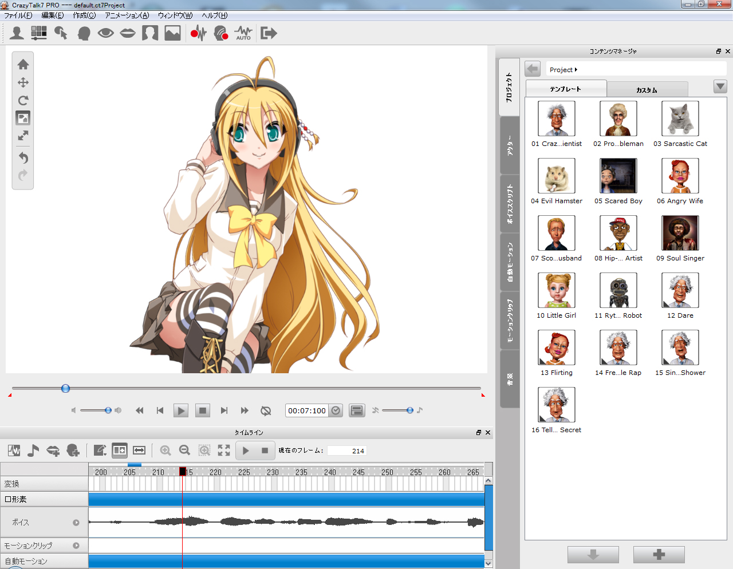This screenshot has height=569, width=733.
Task: Toggle the track list view in timeline toolbar
Action: pos(120,451)
